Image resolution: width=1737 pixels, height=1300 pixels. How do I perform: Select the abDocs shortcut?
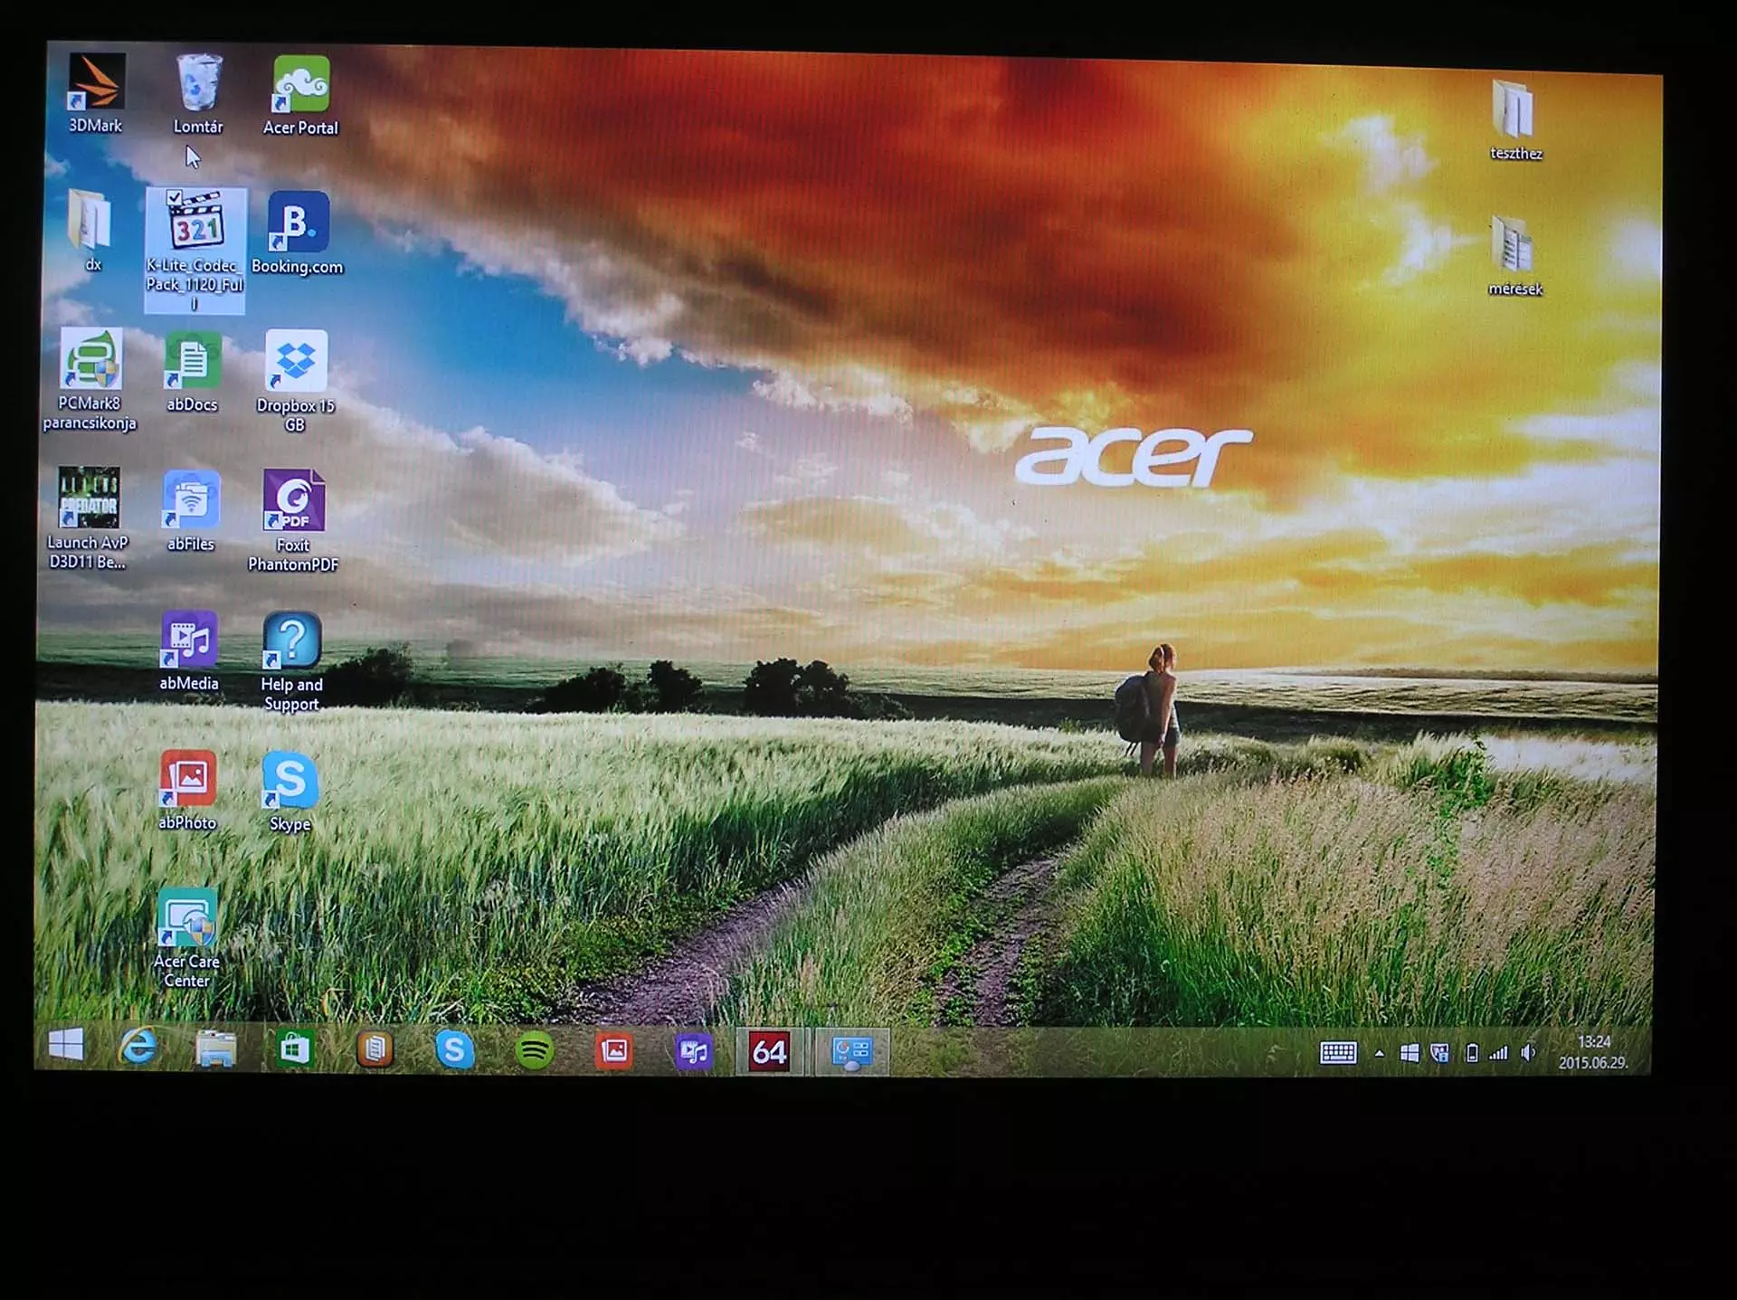192,372
